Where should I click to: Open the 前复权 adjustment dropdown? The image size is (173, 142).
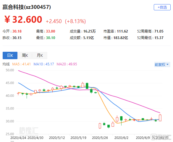tap(162, 64)
